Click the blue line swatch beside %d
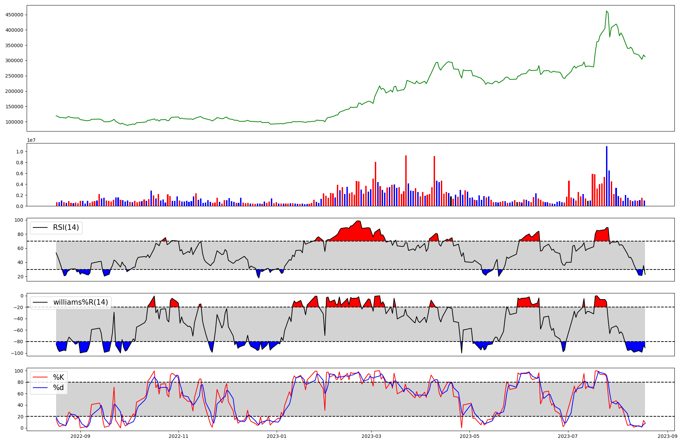This screenshot has height=444, width=684. (40, 388)
